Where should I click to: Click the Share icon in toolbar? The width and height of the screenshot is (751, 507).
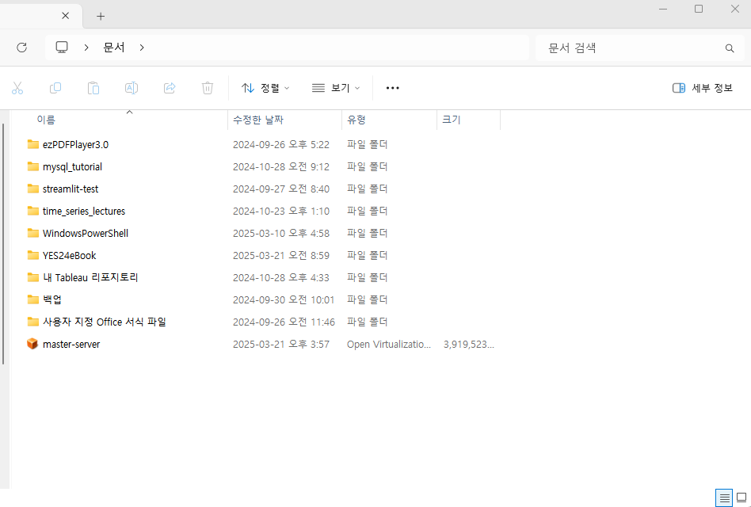170,88
